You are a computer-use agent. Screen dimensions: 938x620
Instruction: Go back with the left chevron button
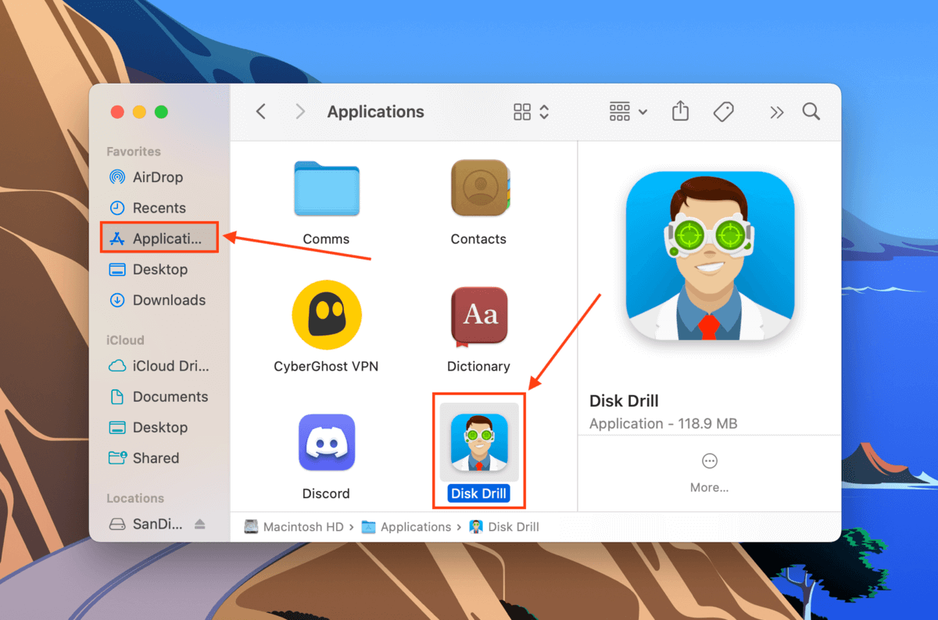point(261,112)
